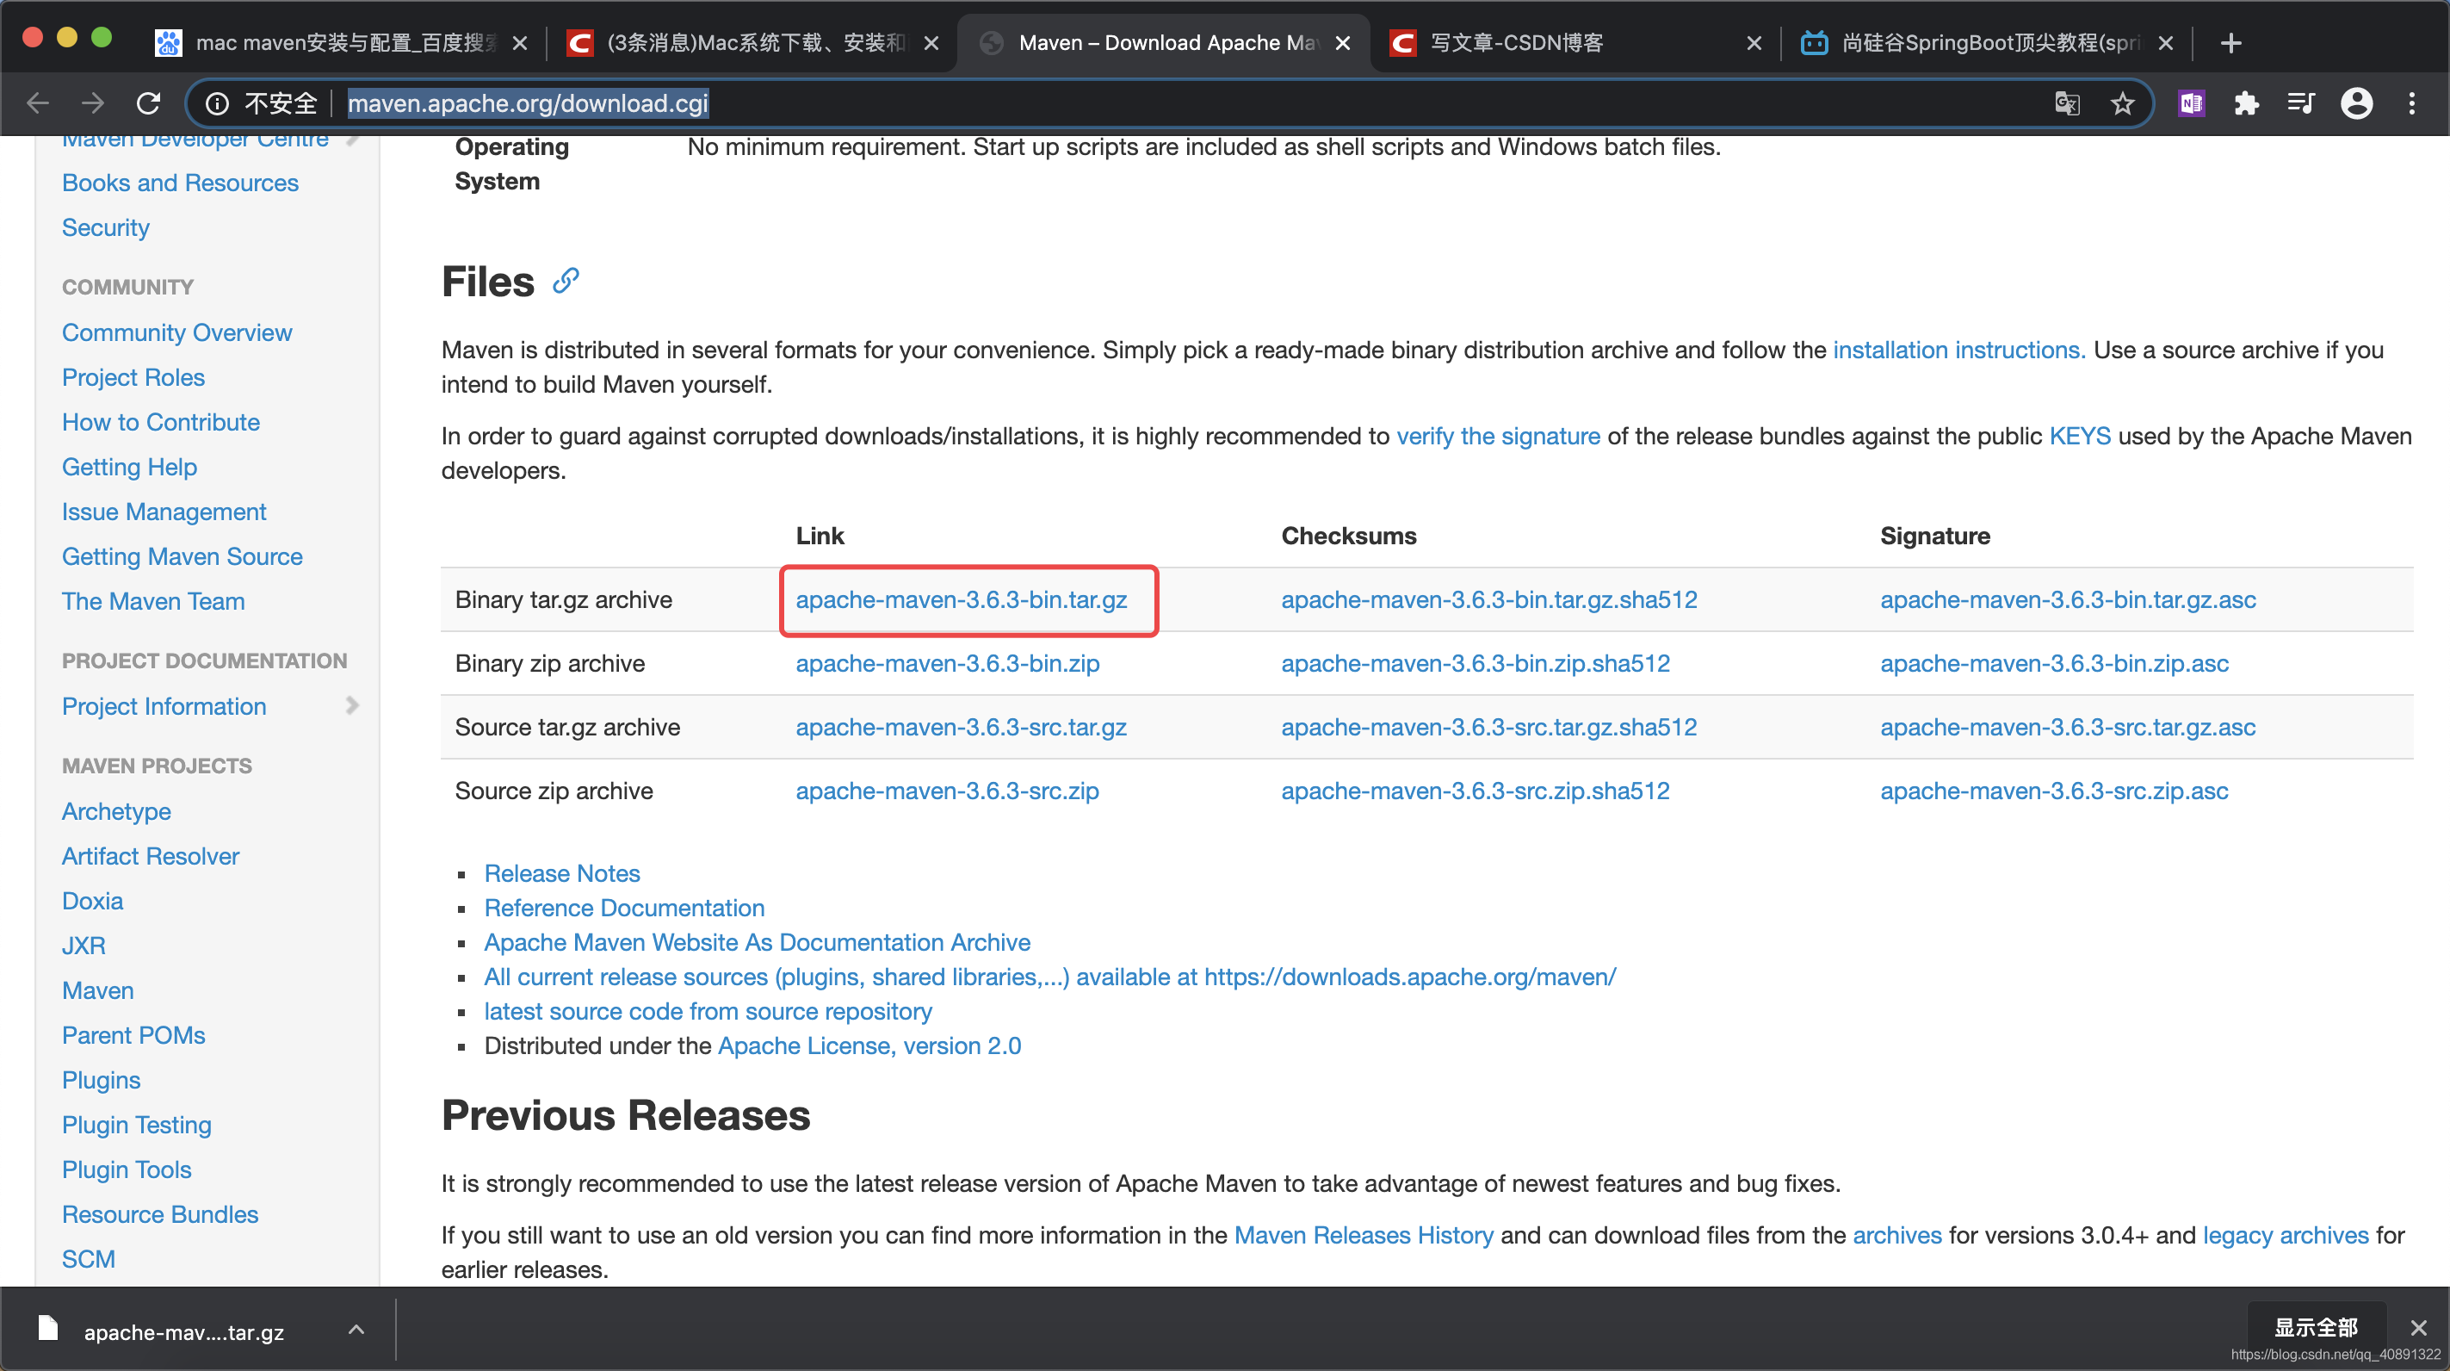Image resolution: width=2450 pixels, height=1371 pixels.
Task: Click the address bar URL field
Action: pos(1141,102)
